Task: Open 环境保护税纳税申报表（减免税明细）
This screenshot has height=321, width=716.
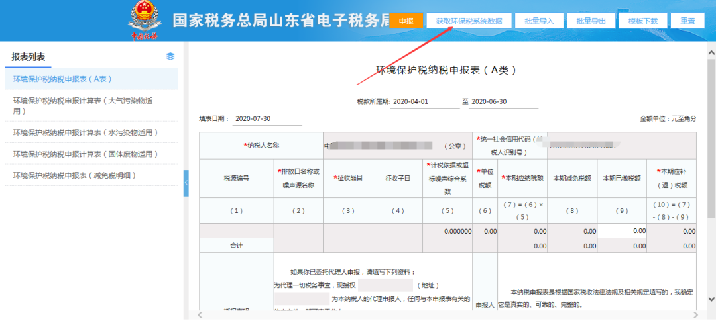Action: coord(91,175)
